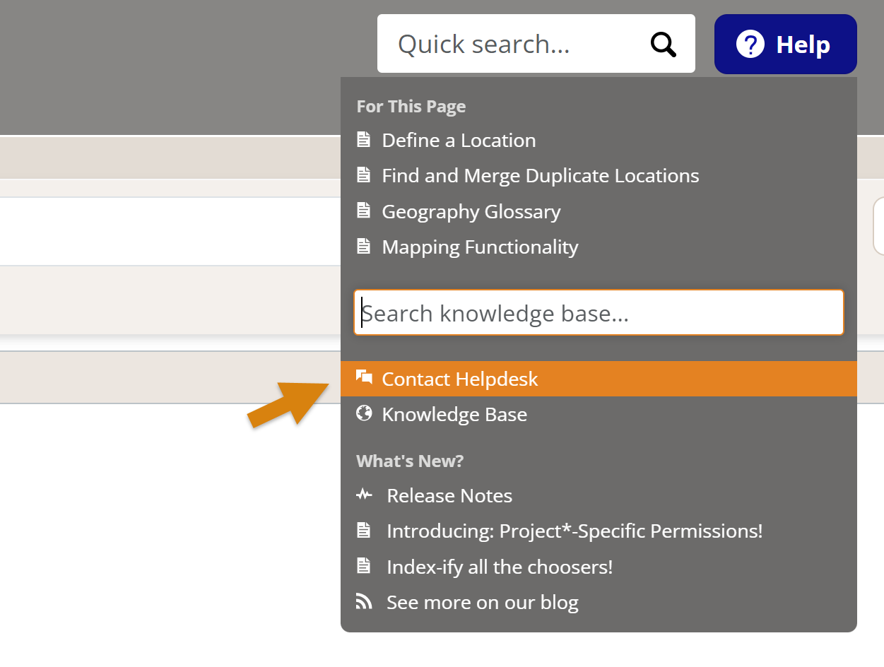
Task: Click the document icon beside Index-ify article
Action: coord(364,566)
